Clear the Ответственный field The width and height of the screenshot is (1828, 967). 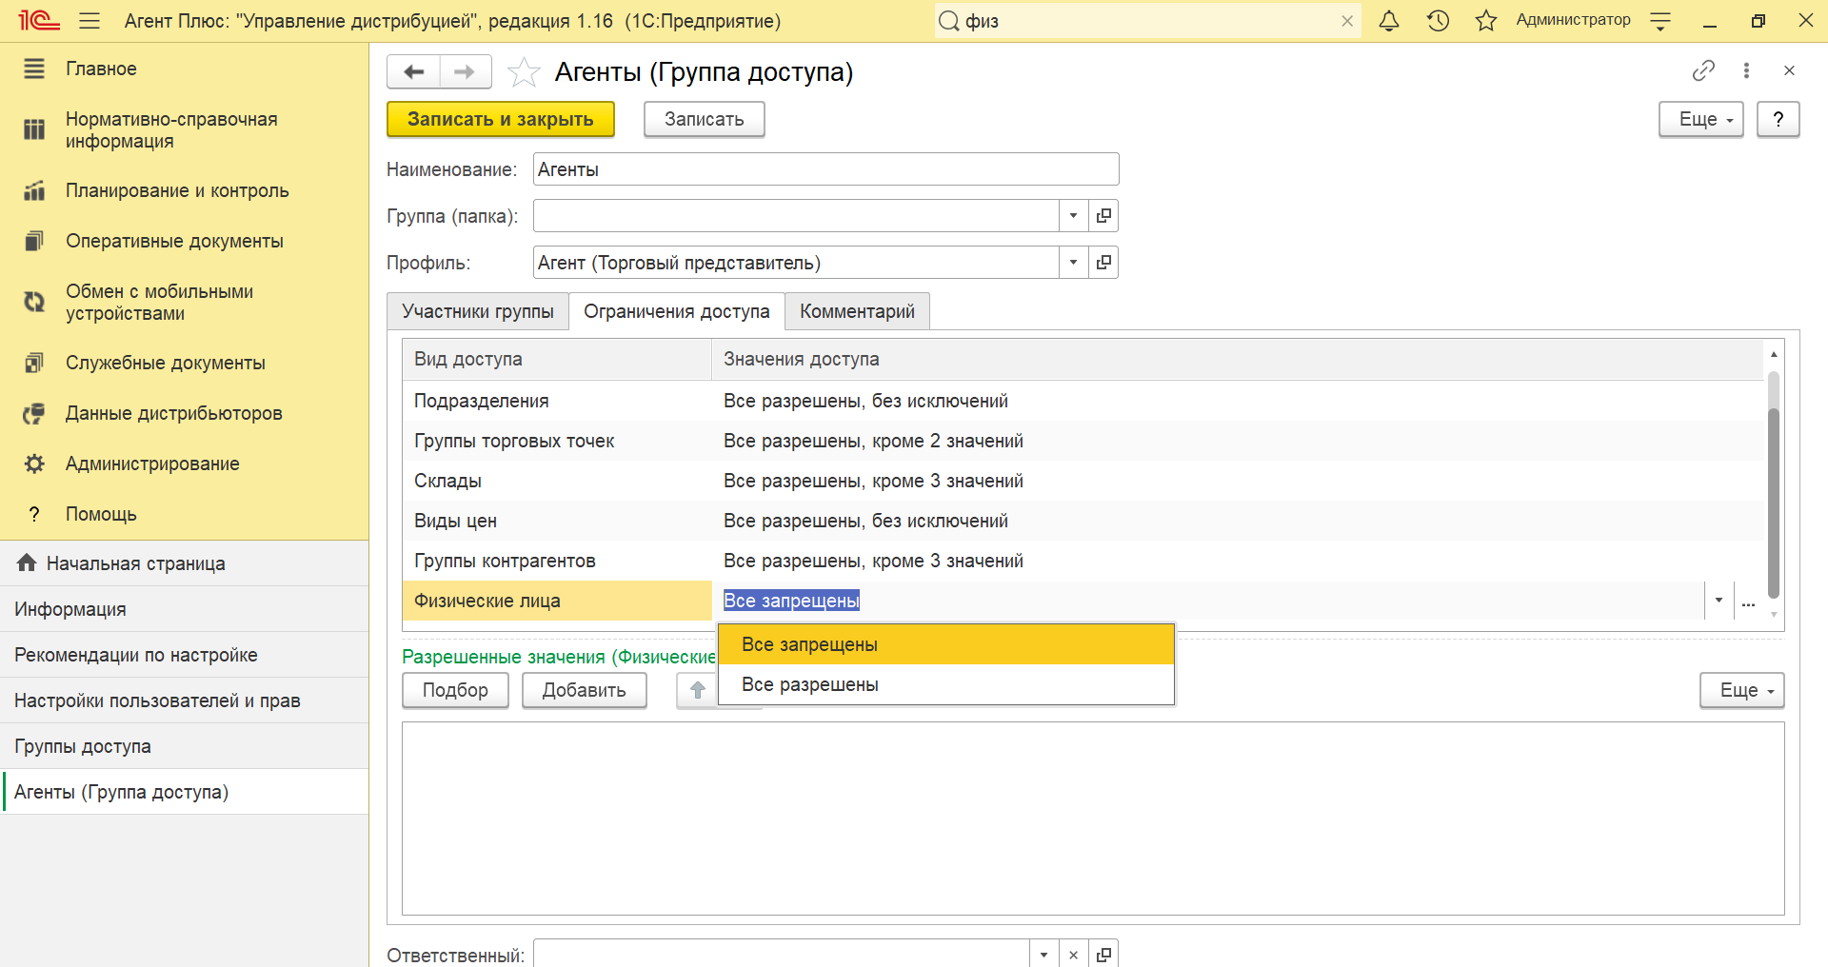pos(1073,954)
